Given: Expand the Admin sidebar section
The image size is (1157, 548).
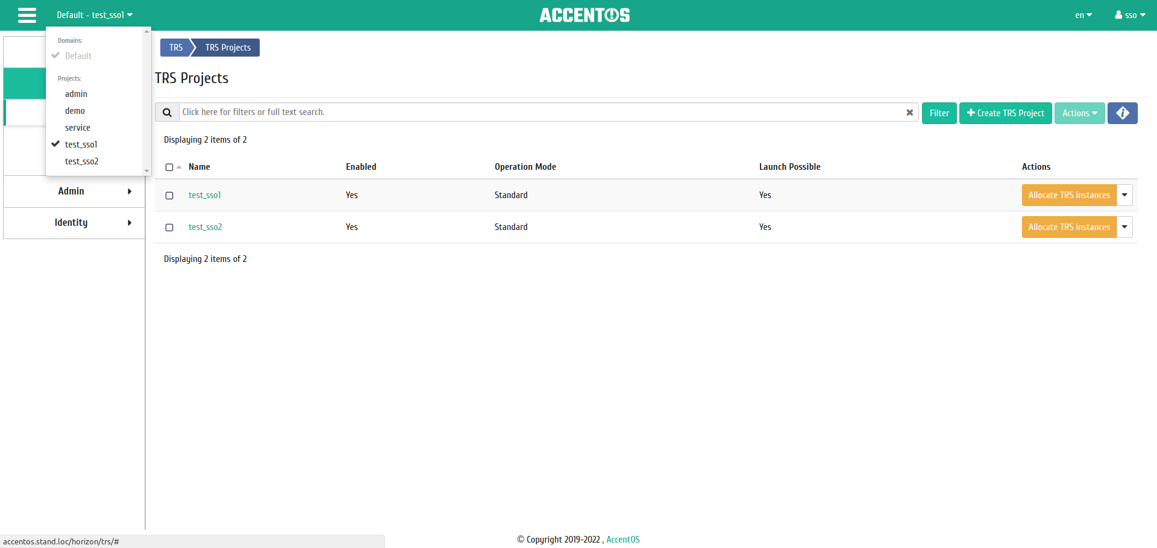Looking at the screenshot, I should (x=74, y=191).
